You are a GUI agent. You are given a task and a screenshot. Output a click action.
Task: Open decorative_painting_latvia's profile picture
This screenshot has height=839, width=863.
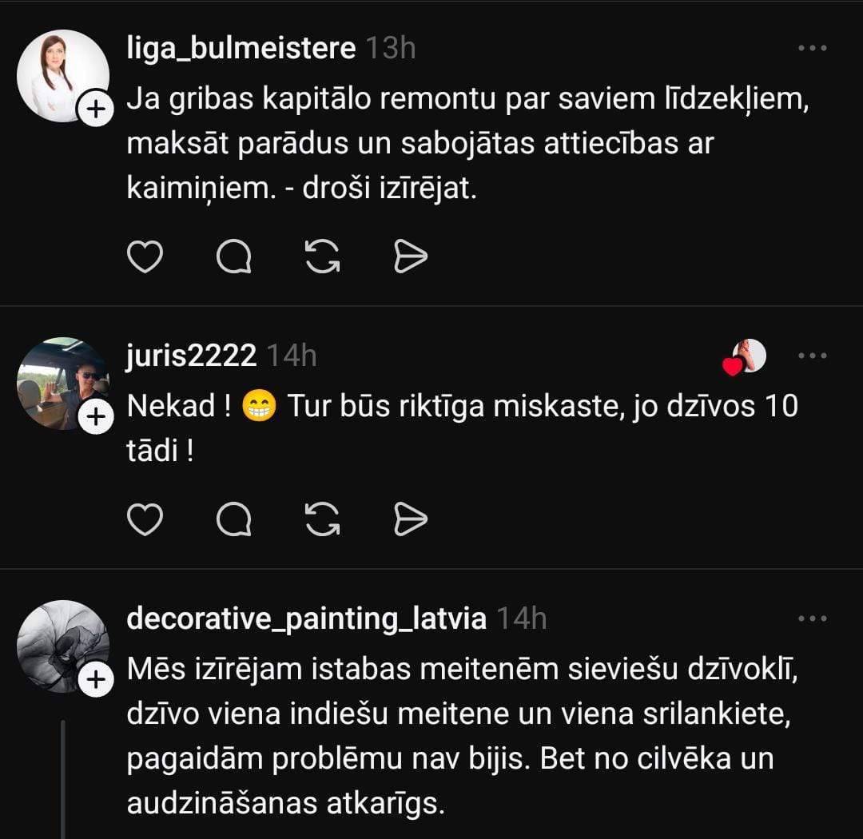point(61,646)
